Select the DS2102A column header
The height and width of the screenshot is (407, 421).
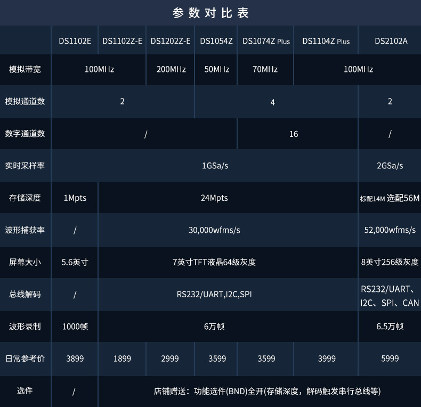(x=391, y=41)
